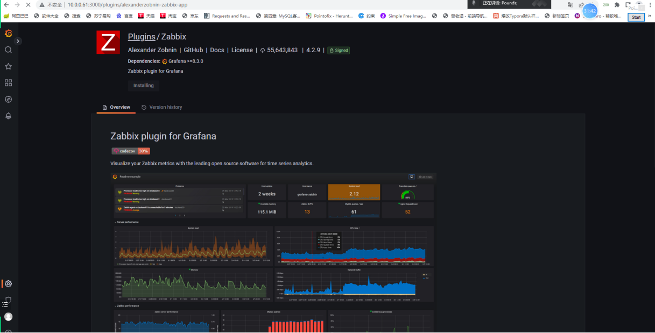Viewport: 655px width, 333px height.
Task: Open the Pointofix - Herunt... bookmark
Action: click(329, 16)
